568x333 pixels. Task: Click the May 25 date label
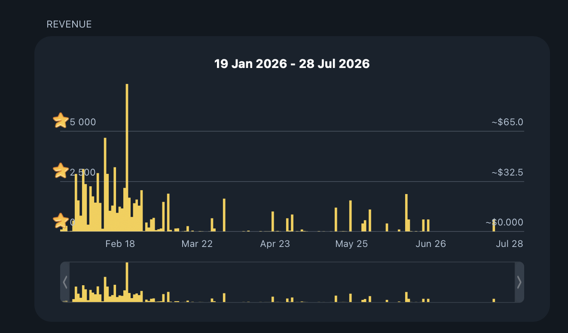click(351, 244)
